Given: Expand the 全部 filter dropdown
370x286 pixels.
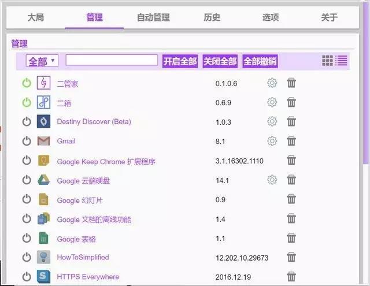Looking at the screenshot, I should click(42, 61).
